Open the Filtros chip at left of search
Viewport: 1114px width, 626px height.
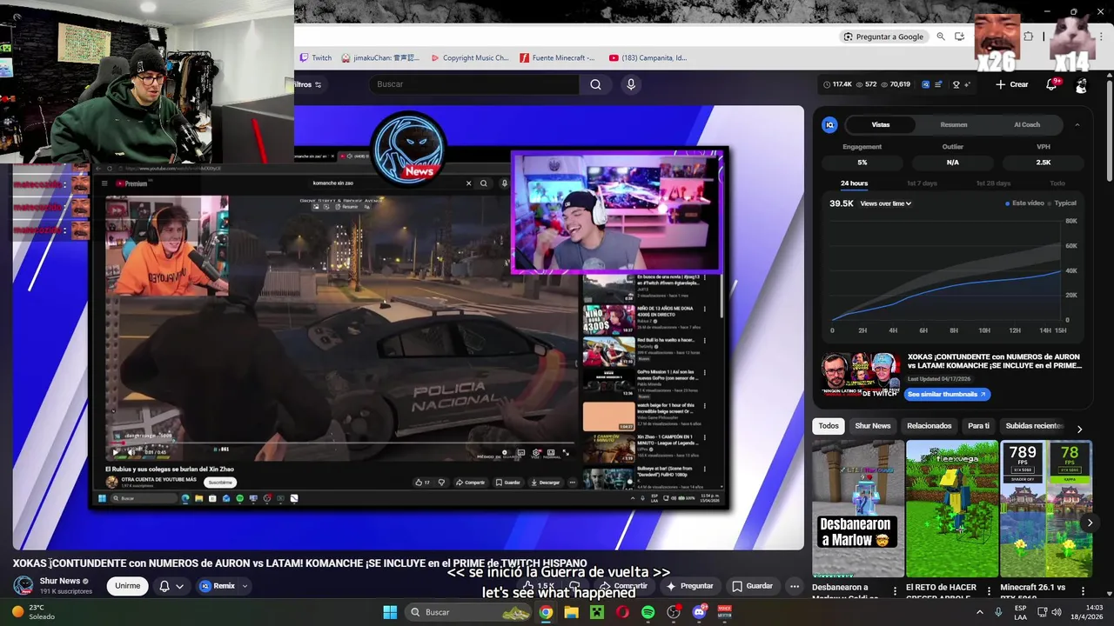click(x=308, y=84)
